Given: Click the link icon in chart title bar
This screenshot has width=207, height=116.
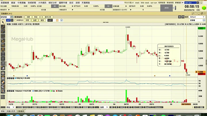Looking at the screenshot, I should pos(193,13).
